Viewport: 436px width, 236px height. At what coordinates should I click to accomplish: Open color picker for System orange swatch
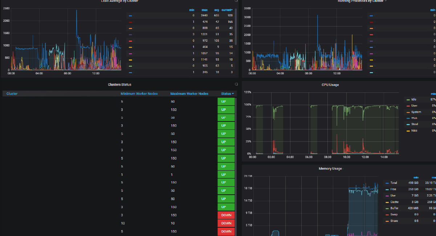[x=408, y=112]
